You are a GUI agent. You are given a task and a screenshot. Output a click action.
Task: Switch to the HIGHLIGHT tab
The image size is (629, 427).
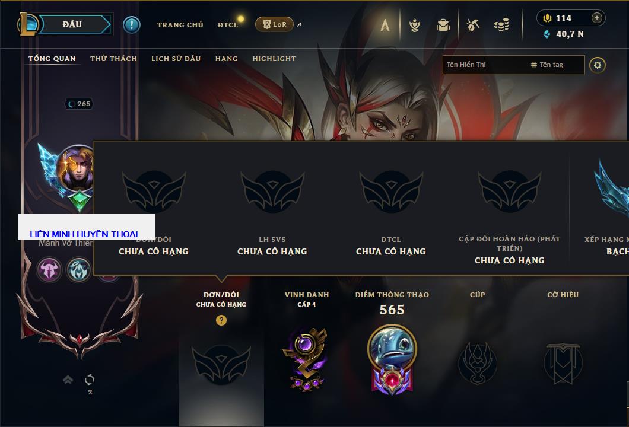click(x=274, y=59)
